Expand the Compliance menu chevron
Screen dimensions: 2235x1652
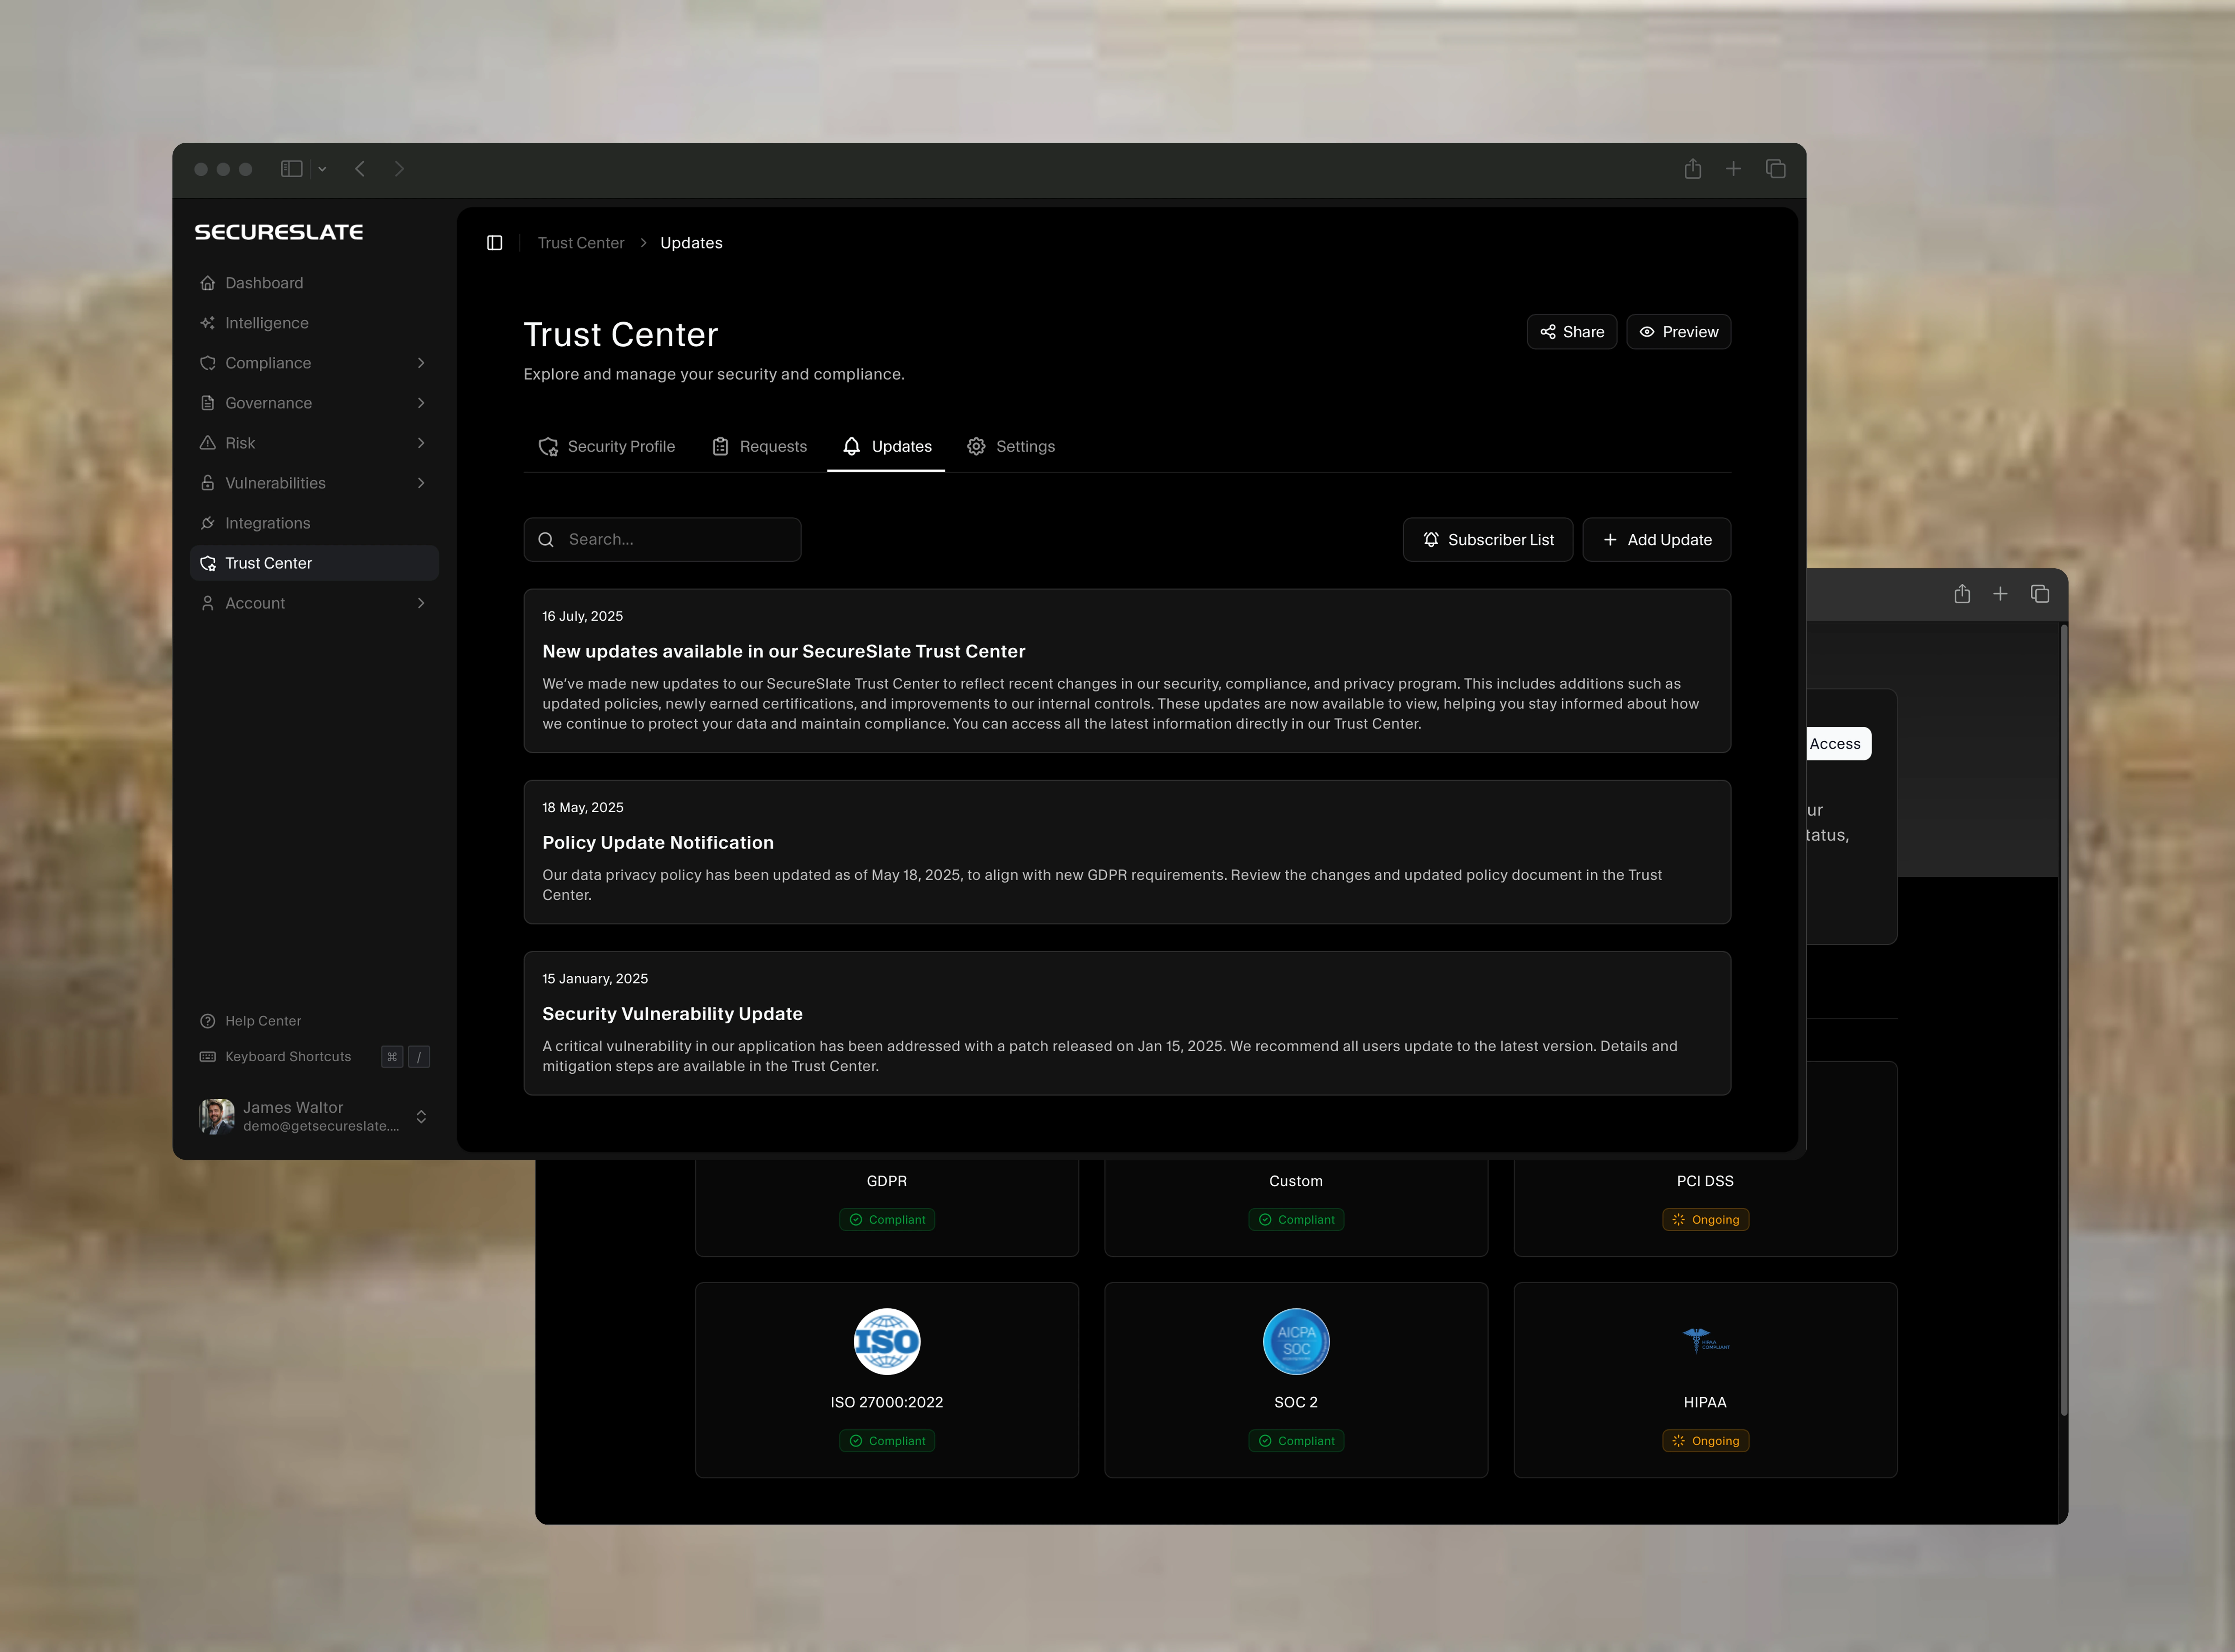click(421, 363)
